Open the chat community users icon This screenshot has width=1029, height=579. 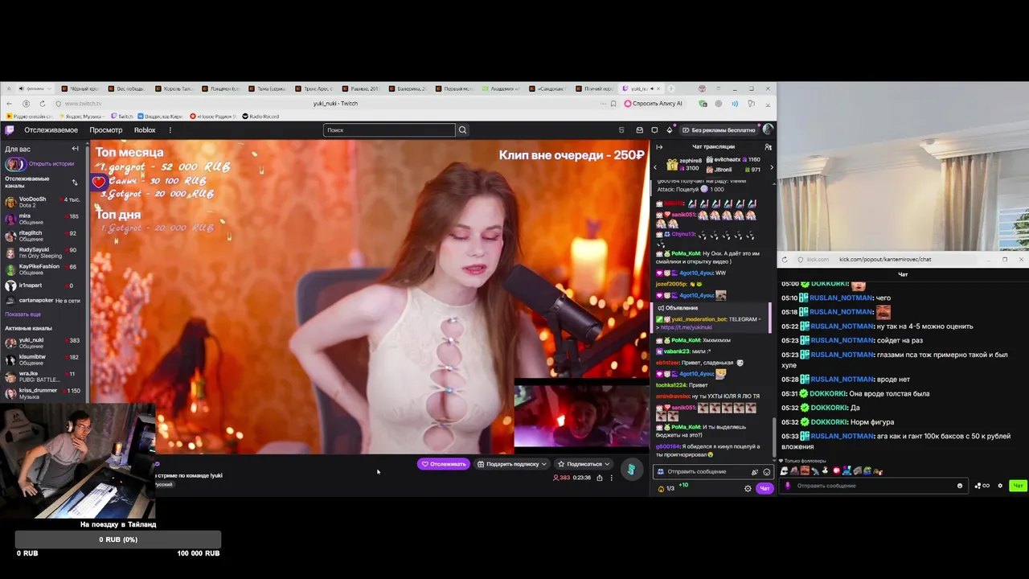tap(768, 147)
